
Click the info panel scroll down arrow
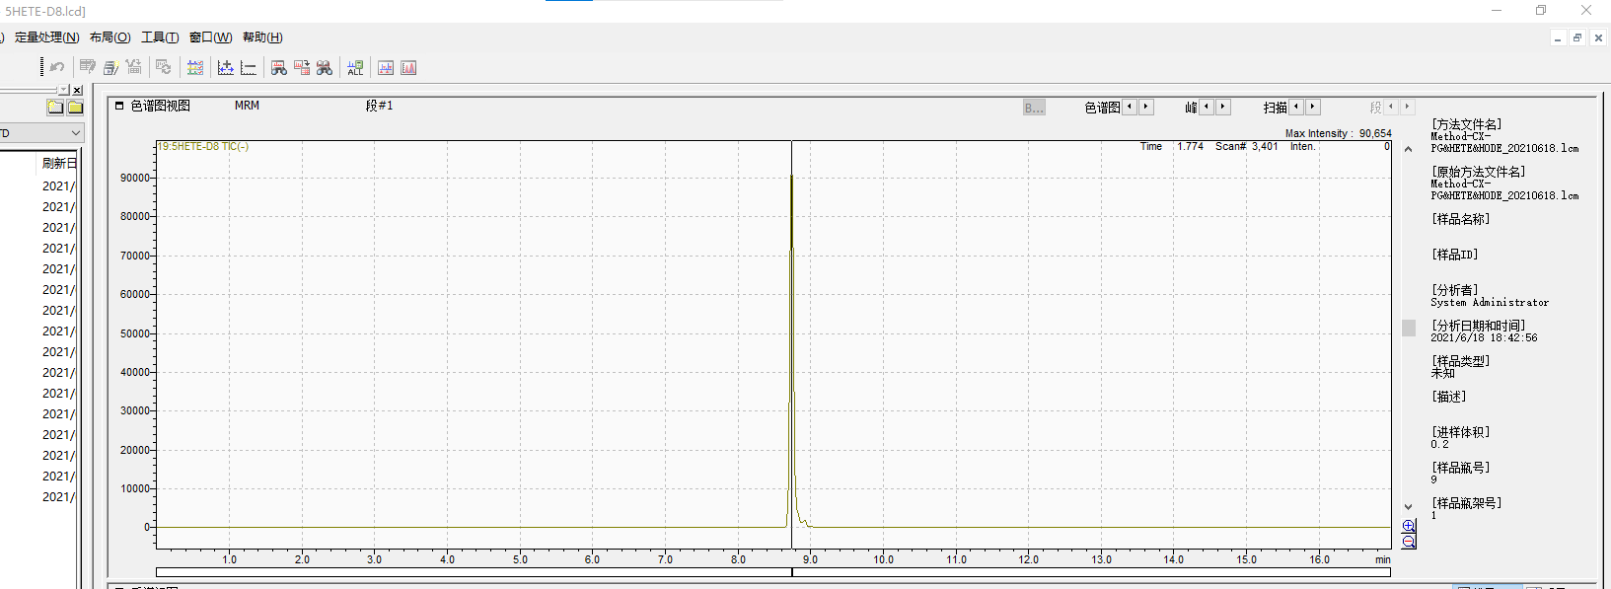(1409, 506)
